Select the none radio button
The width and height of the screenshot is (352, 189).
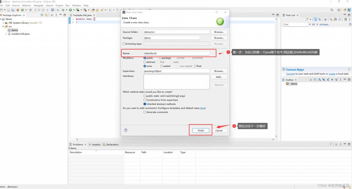click(145, 66)
